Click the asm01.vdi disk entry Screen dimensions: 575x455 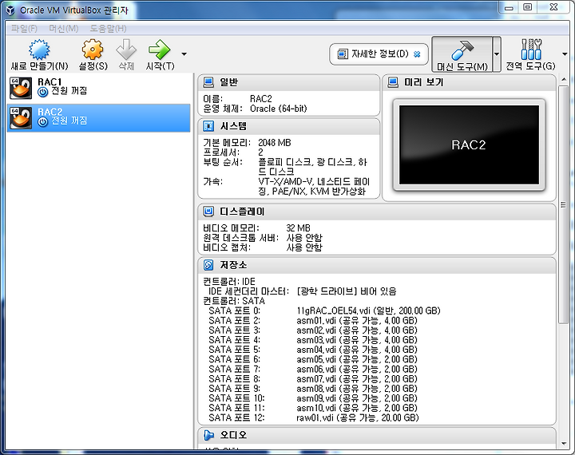tap(357, 321)
